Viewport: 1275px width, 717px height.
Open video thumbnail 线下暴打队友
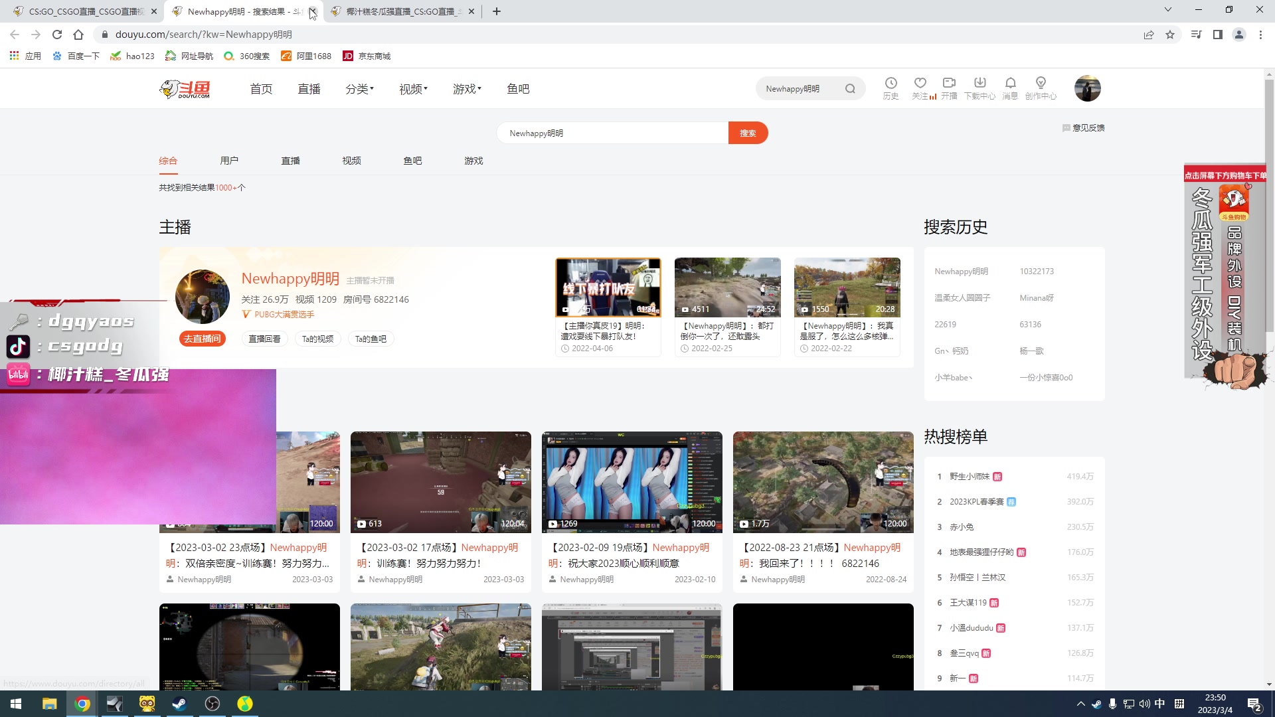pos(608,287)
